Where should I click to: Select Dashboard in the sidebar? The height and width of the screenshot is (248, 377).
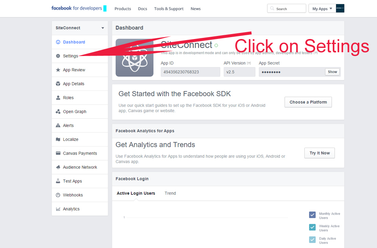pos(80,42)
